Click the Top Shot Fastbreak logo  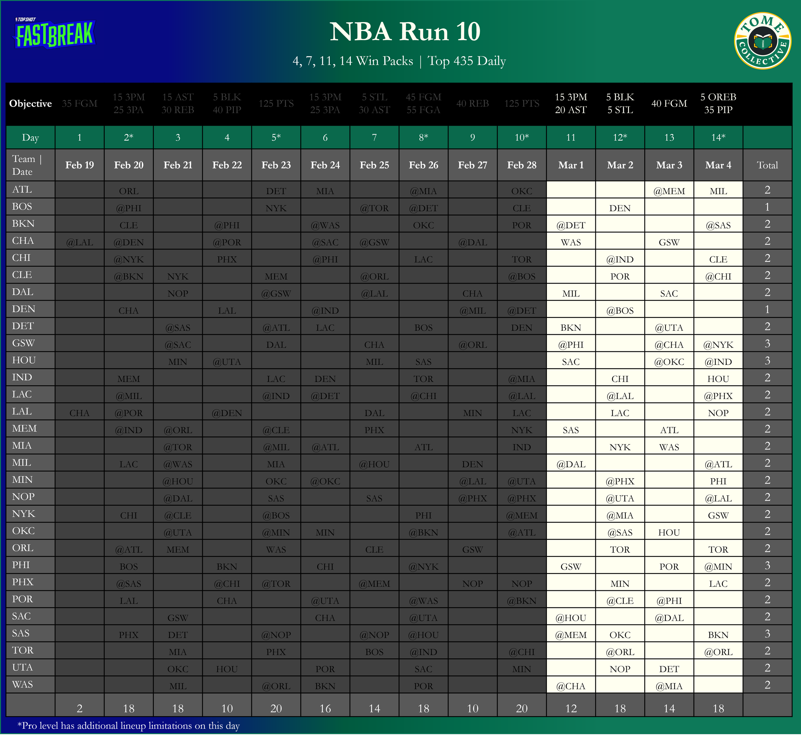55,34
